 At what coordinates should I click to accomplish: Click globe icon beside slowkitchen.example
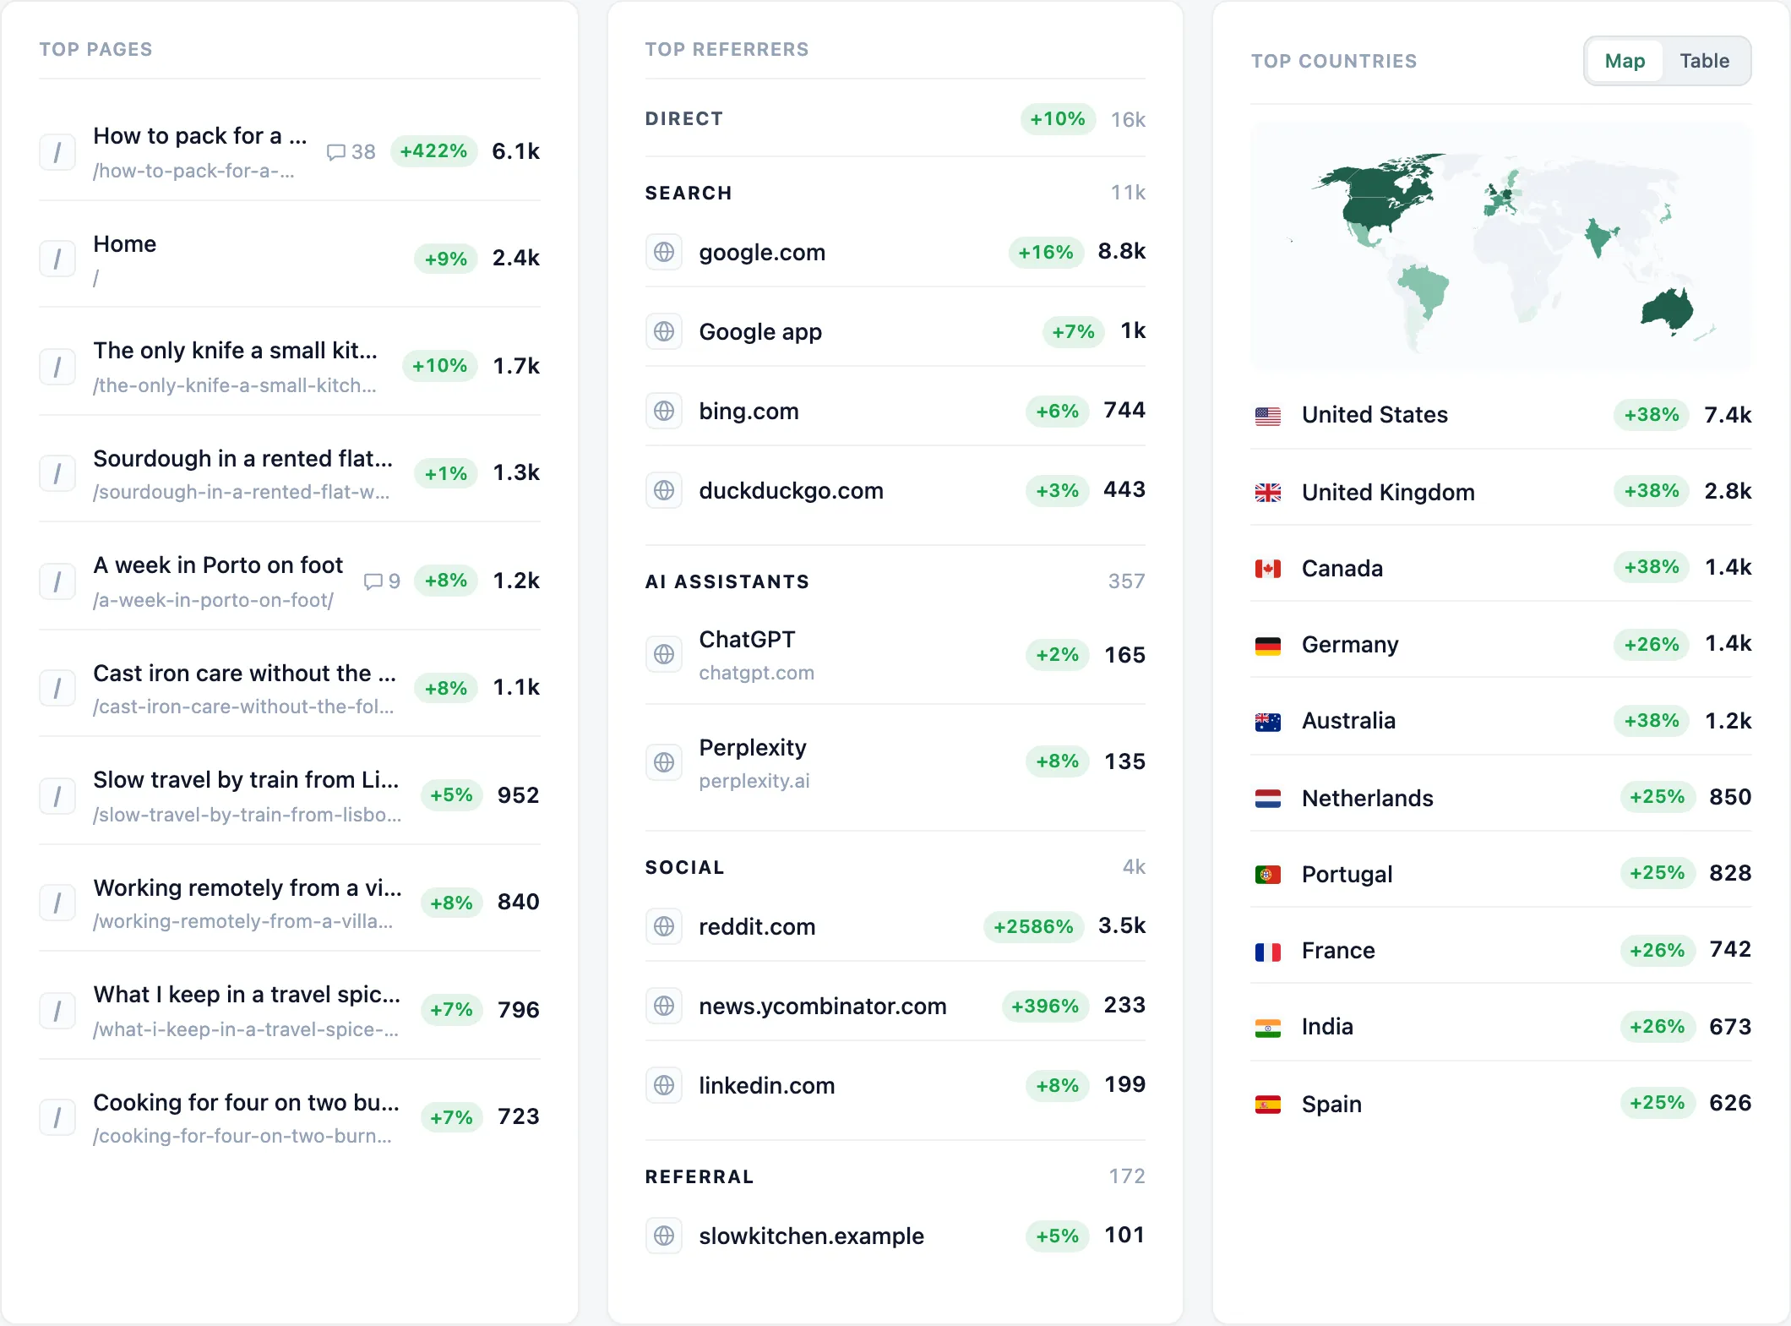[x=664, y=1236]
